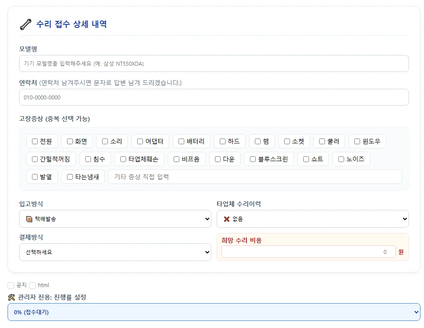Click the wrench icon beside 수리 접수 상세 내역

(26, 24)
